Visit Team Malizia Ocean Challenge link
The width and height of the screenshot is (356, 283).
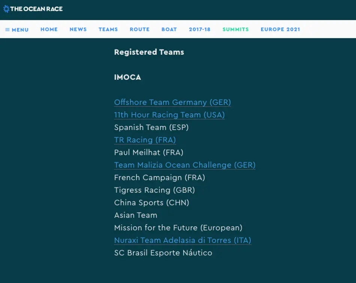click(185, 165)
